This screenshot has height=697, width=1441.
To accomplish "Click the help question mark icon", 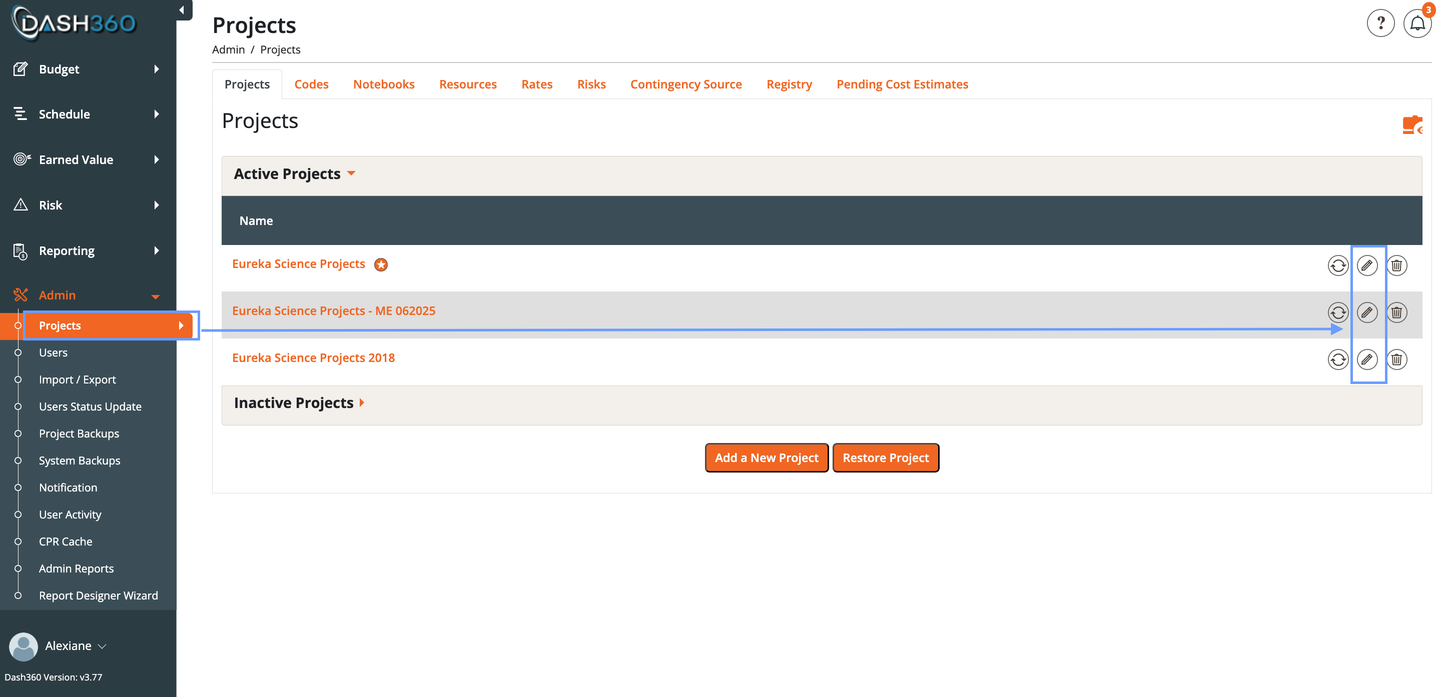I will click(x=1380, y=23).
